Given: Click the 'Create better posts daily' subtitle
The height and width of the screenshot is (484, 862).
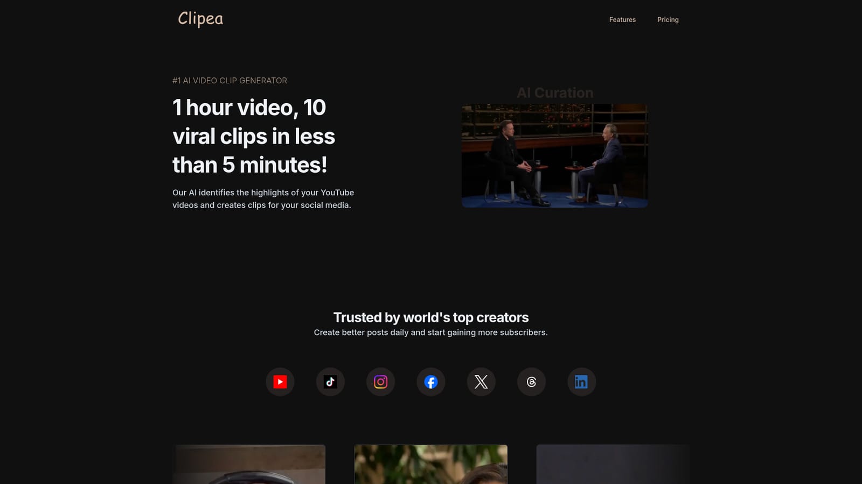Looking at the screenshot, I should [431, 332].
